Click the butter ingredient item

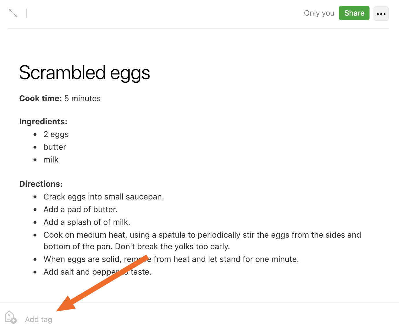click(55, 147)
